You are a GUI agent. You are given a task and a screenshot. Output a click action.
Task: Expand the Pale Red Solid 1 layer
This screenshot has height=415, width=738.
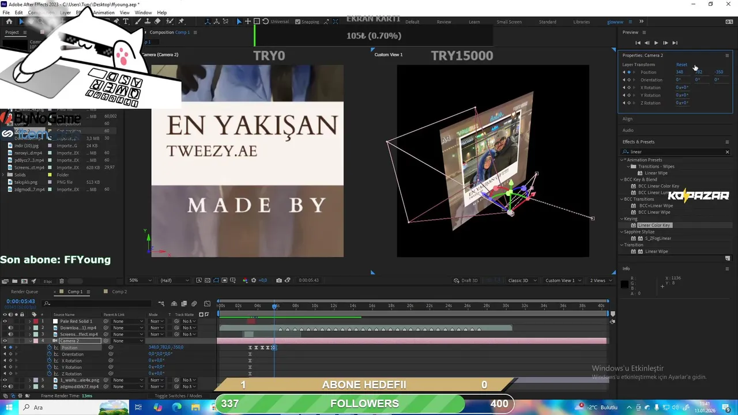[x=30, y=321]
